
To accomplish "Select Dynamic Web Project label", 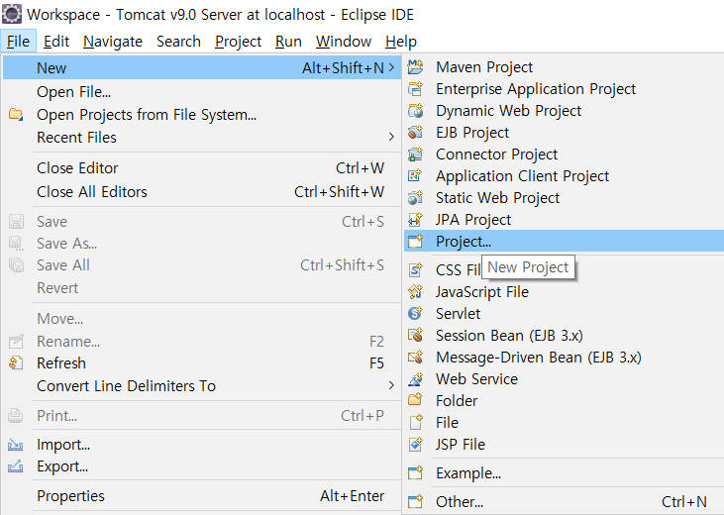I will 508,110.
